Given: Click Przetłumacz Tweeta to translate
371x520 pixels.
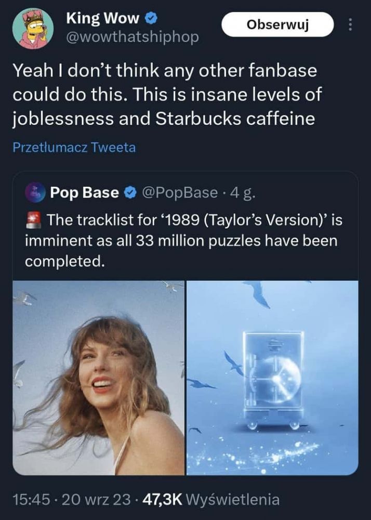Looking at the screenshot, I should point(74,148).
